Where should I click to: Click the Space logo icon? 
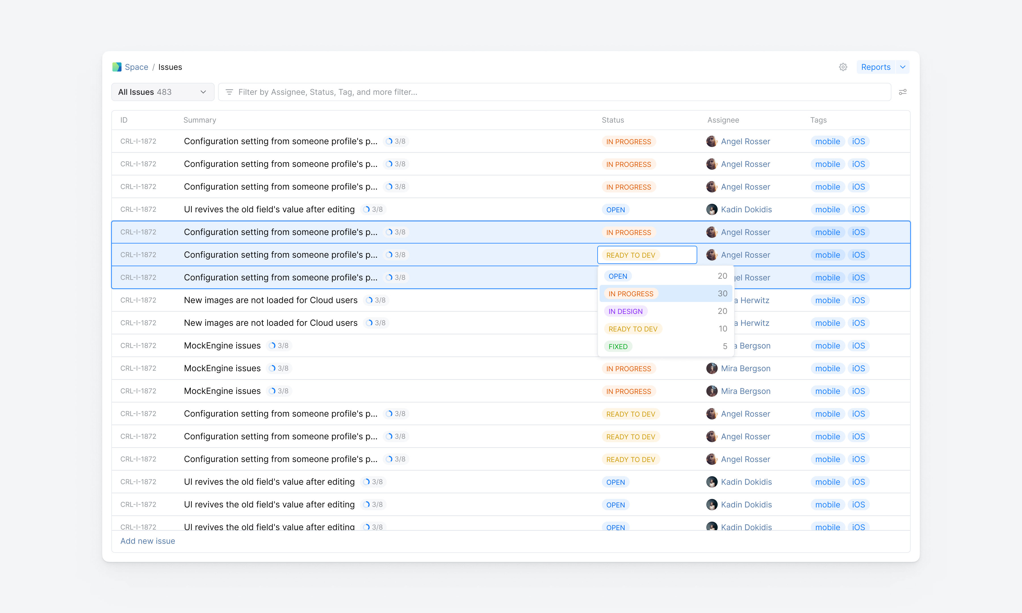[117, 67]
